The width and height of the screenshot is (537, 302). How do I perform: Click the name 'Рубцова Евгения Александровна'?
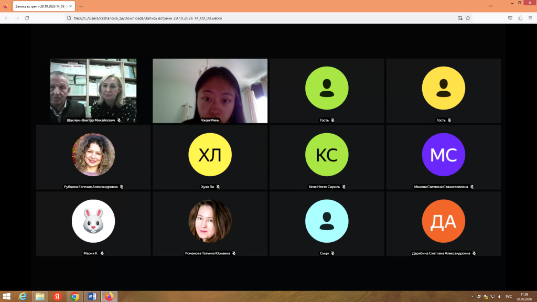pos(91,187)
